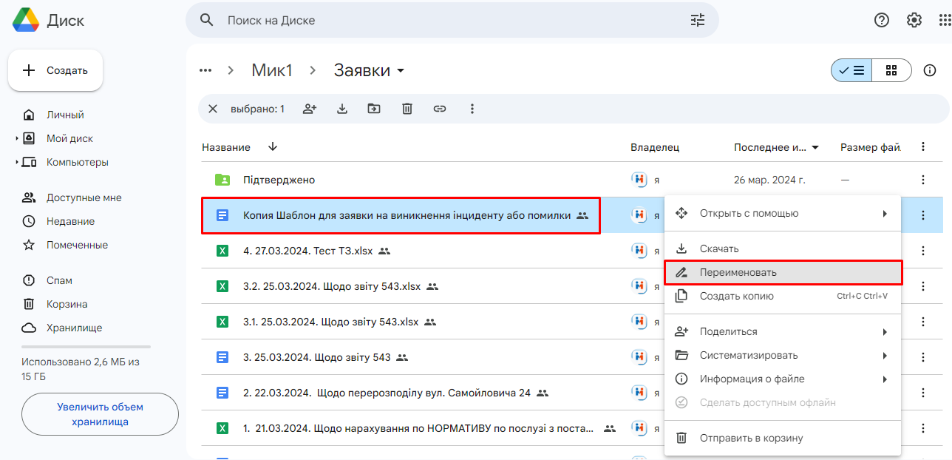Click the download icon in selection toolbar
Image resolution: width=952 pixels, height=460 pixels.
pyautogui.click(x=342, y=109)
